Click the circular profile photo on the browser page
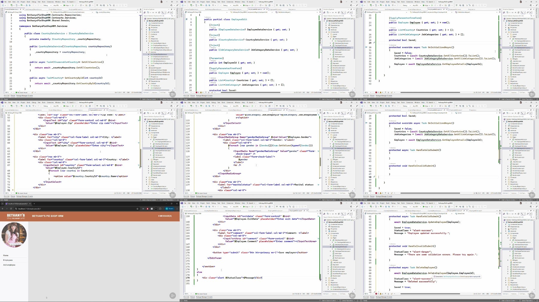Screen dimensions: 539x302 [14, 235]
